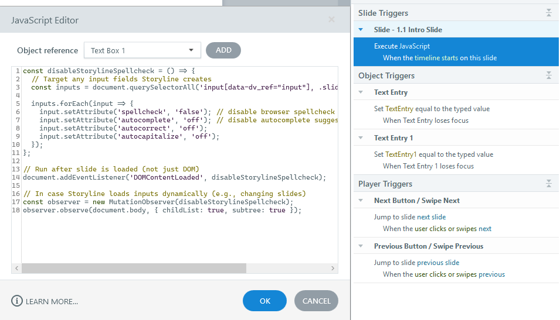Confirm the script with OK
Viewport: 560px width, 320px height.
(x=264, y=301)
